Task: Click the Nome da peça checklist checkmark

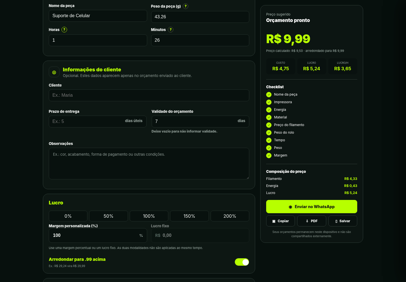Action: click(269, 94)
